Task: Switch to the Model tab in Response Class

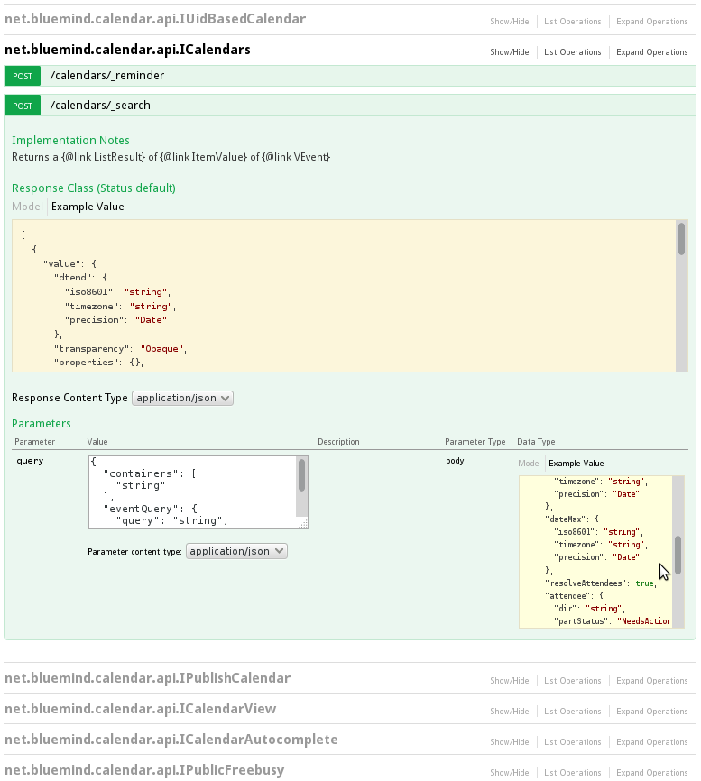Action: (x=27, y=207)
